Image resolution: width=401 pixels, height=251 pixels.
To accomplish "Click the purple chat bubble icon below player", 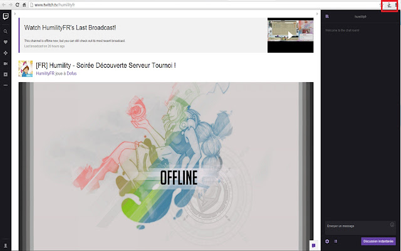I will tap(313, 245).
